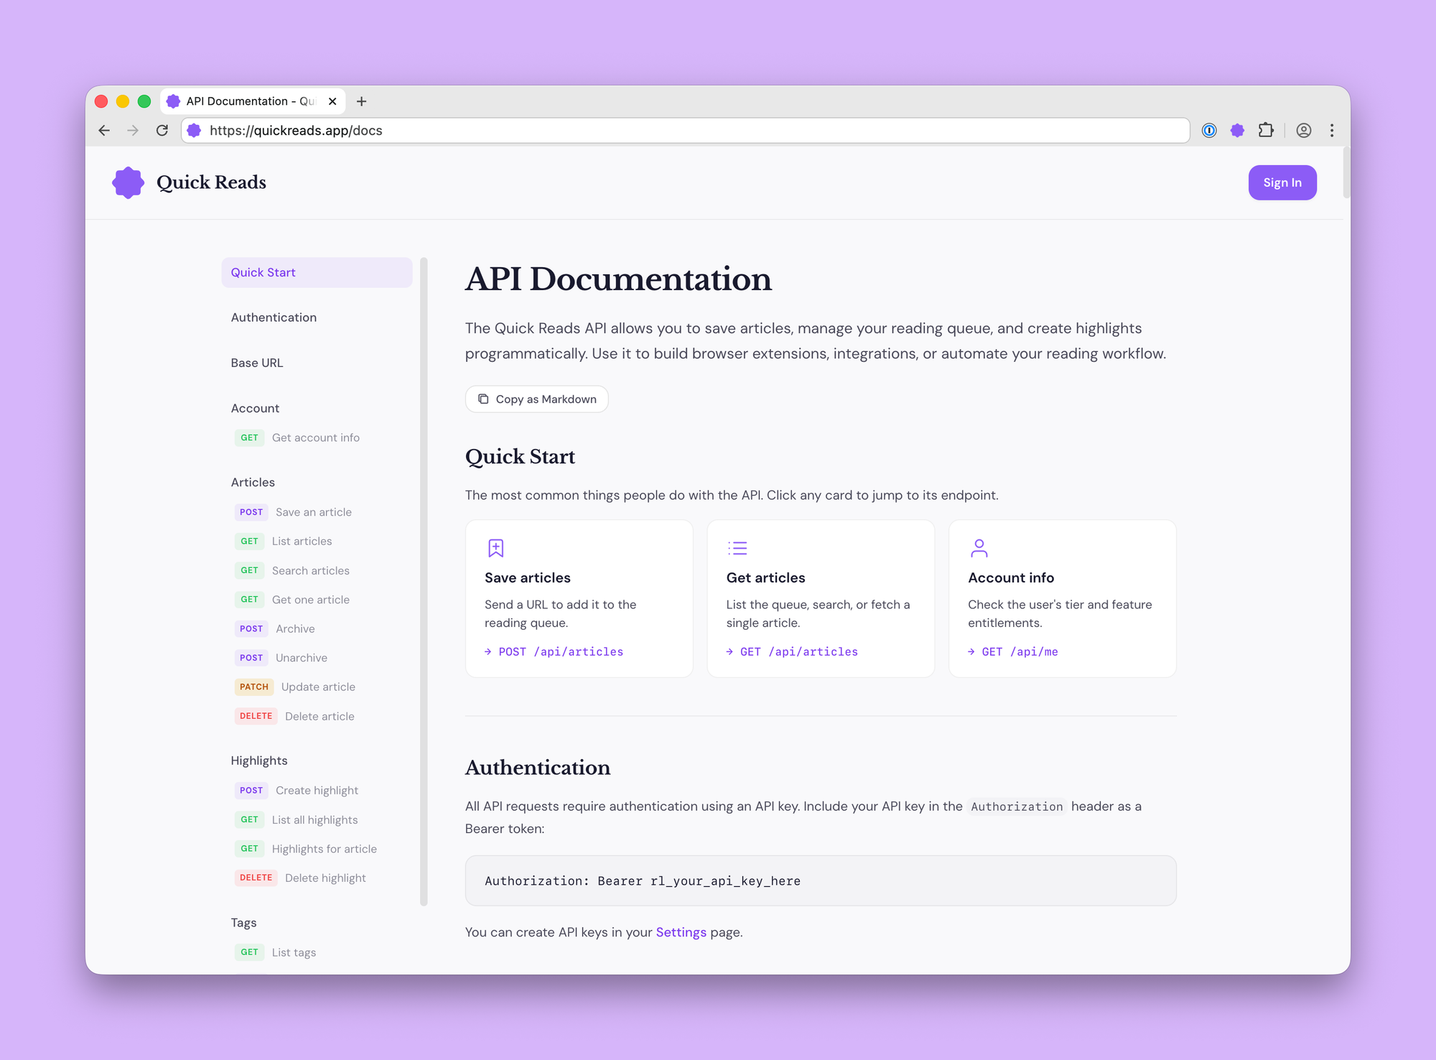Click the sidebar's vertical scrollbar
This screenshot has height=1060, width=1436.
(424, 580)
